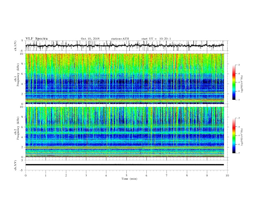Click the 'start UT = 10:20:1' text
The image size is (256, 197).
156,39
